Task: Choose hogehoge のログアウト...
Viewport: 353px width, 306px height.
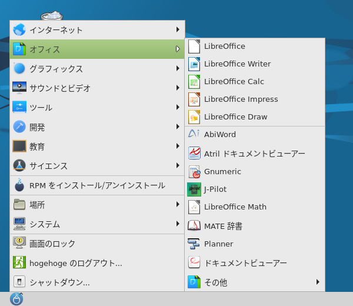Action: click(97, 263)
